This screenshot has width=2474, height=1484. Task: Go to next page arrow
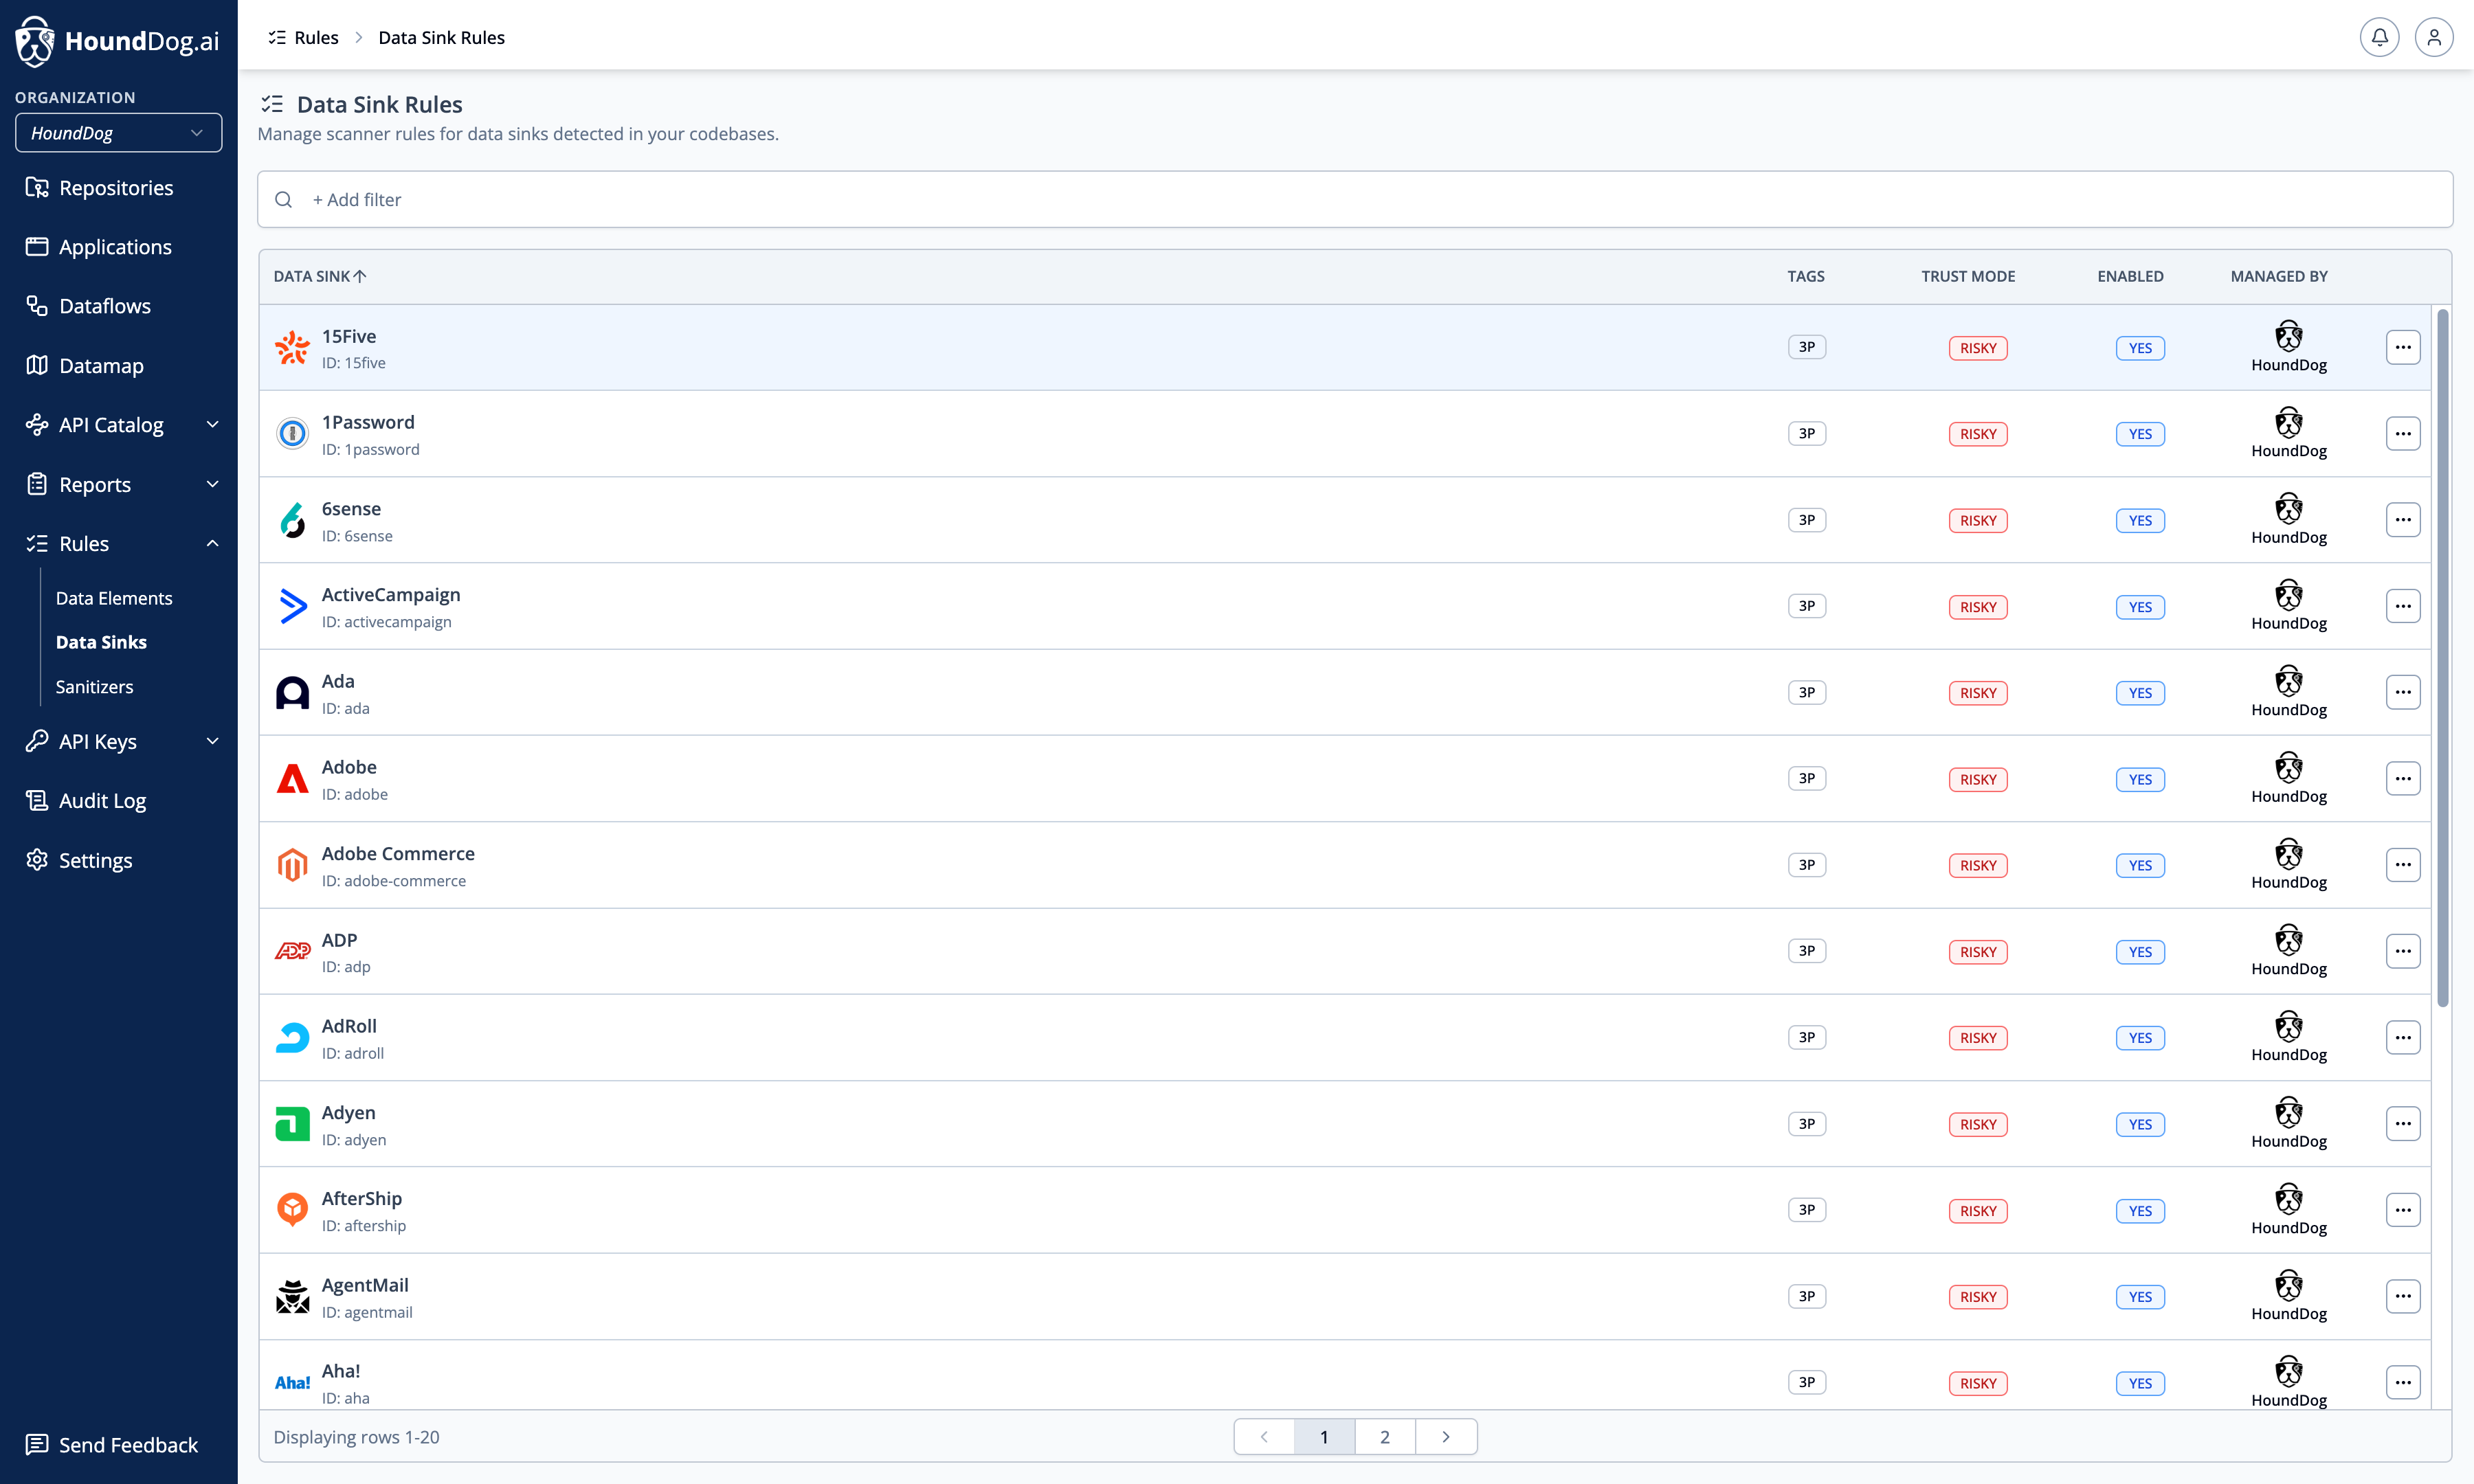click(1446, 1437)
